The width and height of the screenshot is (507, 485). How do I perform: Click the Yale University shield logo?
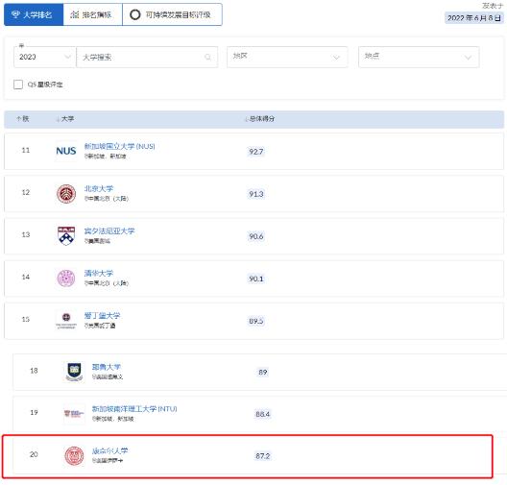(74, 372)
